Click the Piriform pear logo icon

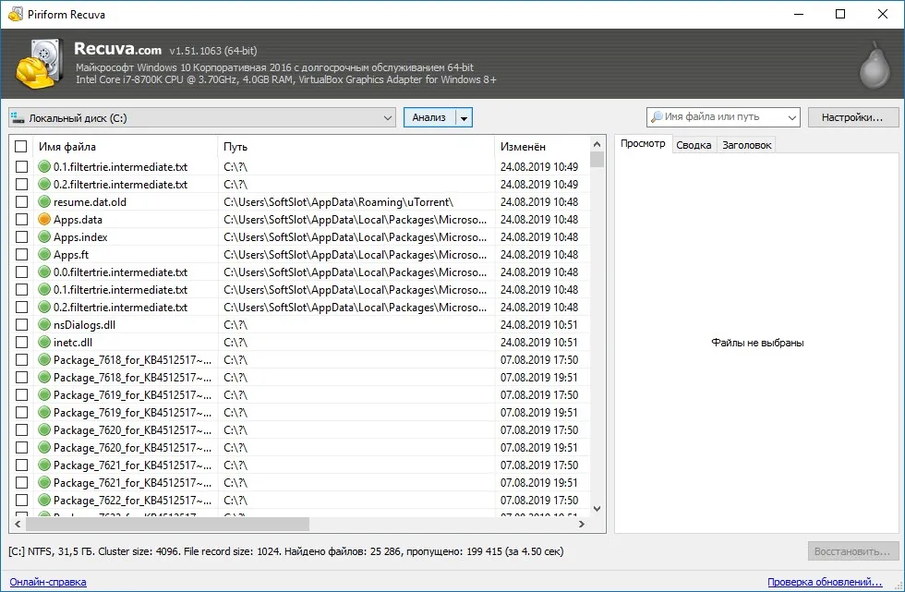pos(875,66)
